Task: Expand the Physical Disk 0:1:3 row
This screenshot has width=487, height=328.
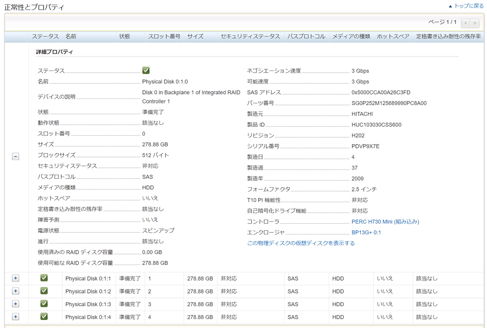Action: click(15, 304)
